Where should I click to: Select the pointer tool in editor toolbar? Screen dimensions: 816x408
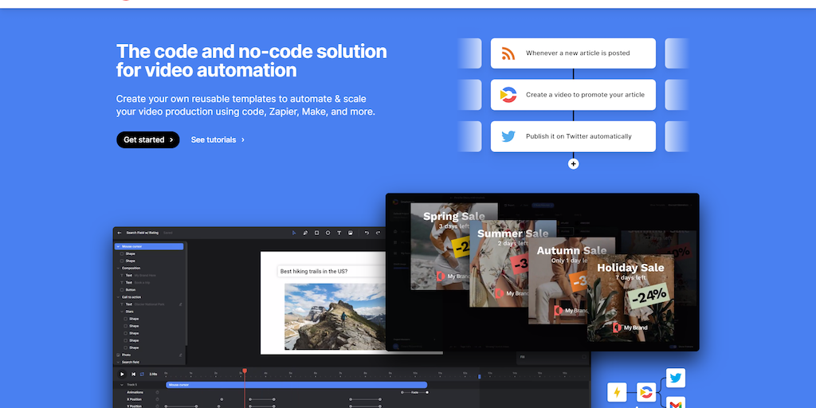(x=294, y=233)
